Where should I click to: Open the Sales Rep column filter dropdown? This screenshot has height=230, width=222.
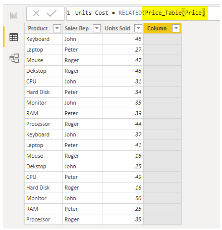(97, 28)
